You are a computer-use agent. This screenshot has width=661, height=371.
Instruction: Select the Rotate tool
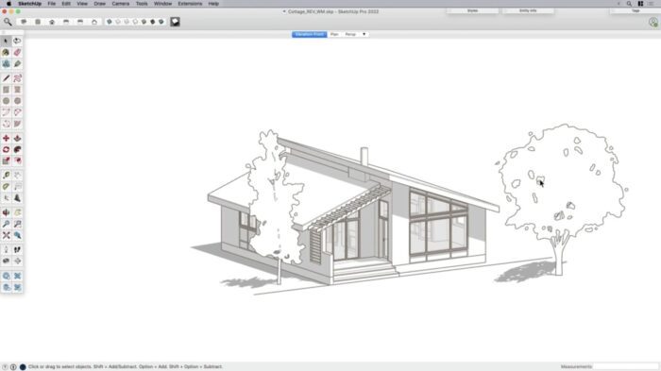tap(6, 150)
